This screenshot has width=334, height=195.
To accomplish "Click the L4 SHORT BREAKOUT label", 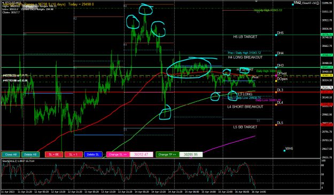I will [245, 107].
